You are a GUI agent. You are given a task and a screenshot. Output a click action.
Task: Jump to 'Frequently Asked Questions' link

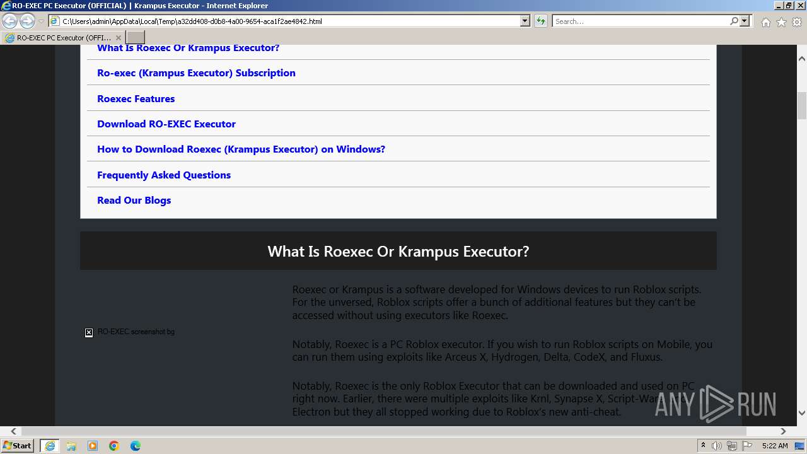click(164, 175)
